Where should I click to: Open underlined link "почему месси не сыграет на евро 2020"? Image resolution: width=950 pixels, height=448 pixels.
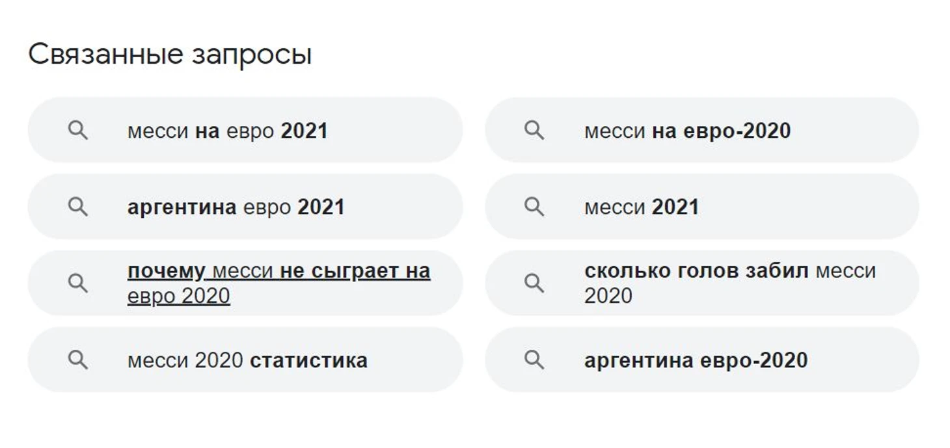point(278,283)
